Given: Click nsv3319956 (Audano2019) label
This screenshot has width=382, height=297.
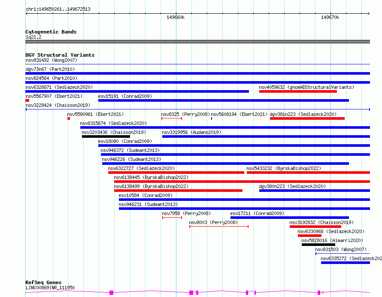Looking at the screenshot, I should [191, 132].
